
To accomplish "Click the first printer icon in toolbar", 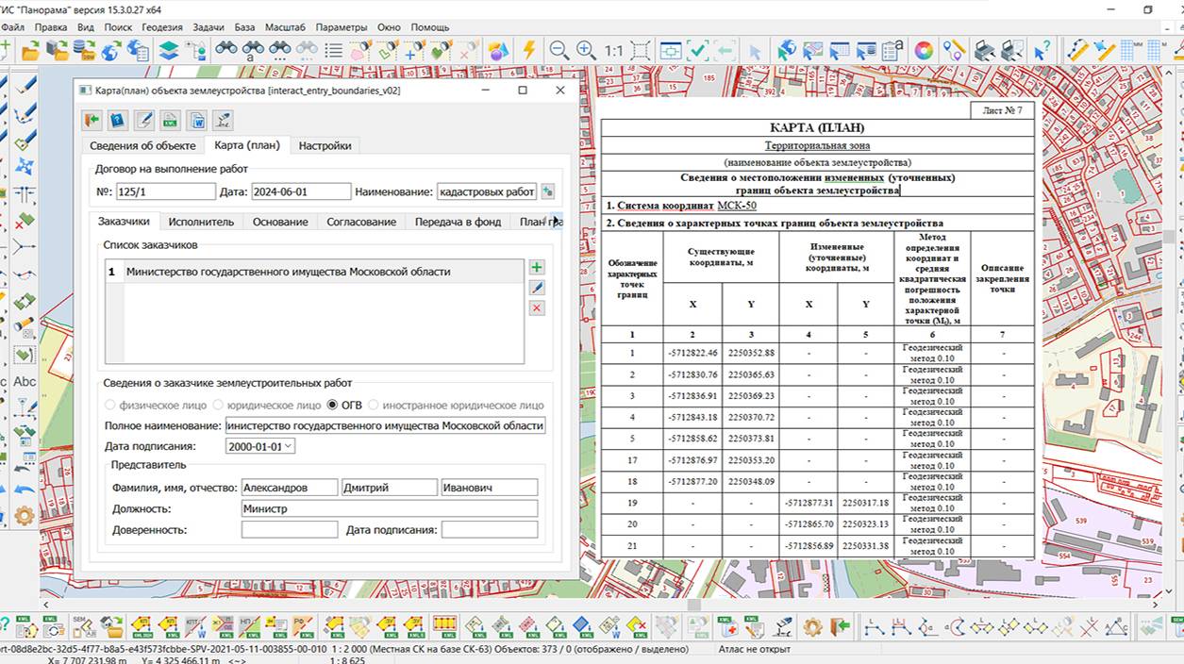I will (984, 50).
